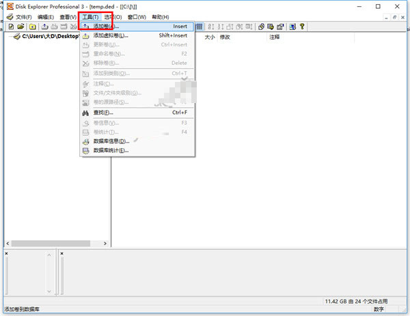Click the greyed update volume toolbar icon
Viewport: 410px width, 316px height.
[x=54, y=27]
